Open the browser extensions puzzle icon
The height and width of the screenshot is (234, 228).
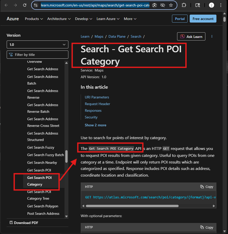(184, 5)
